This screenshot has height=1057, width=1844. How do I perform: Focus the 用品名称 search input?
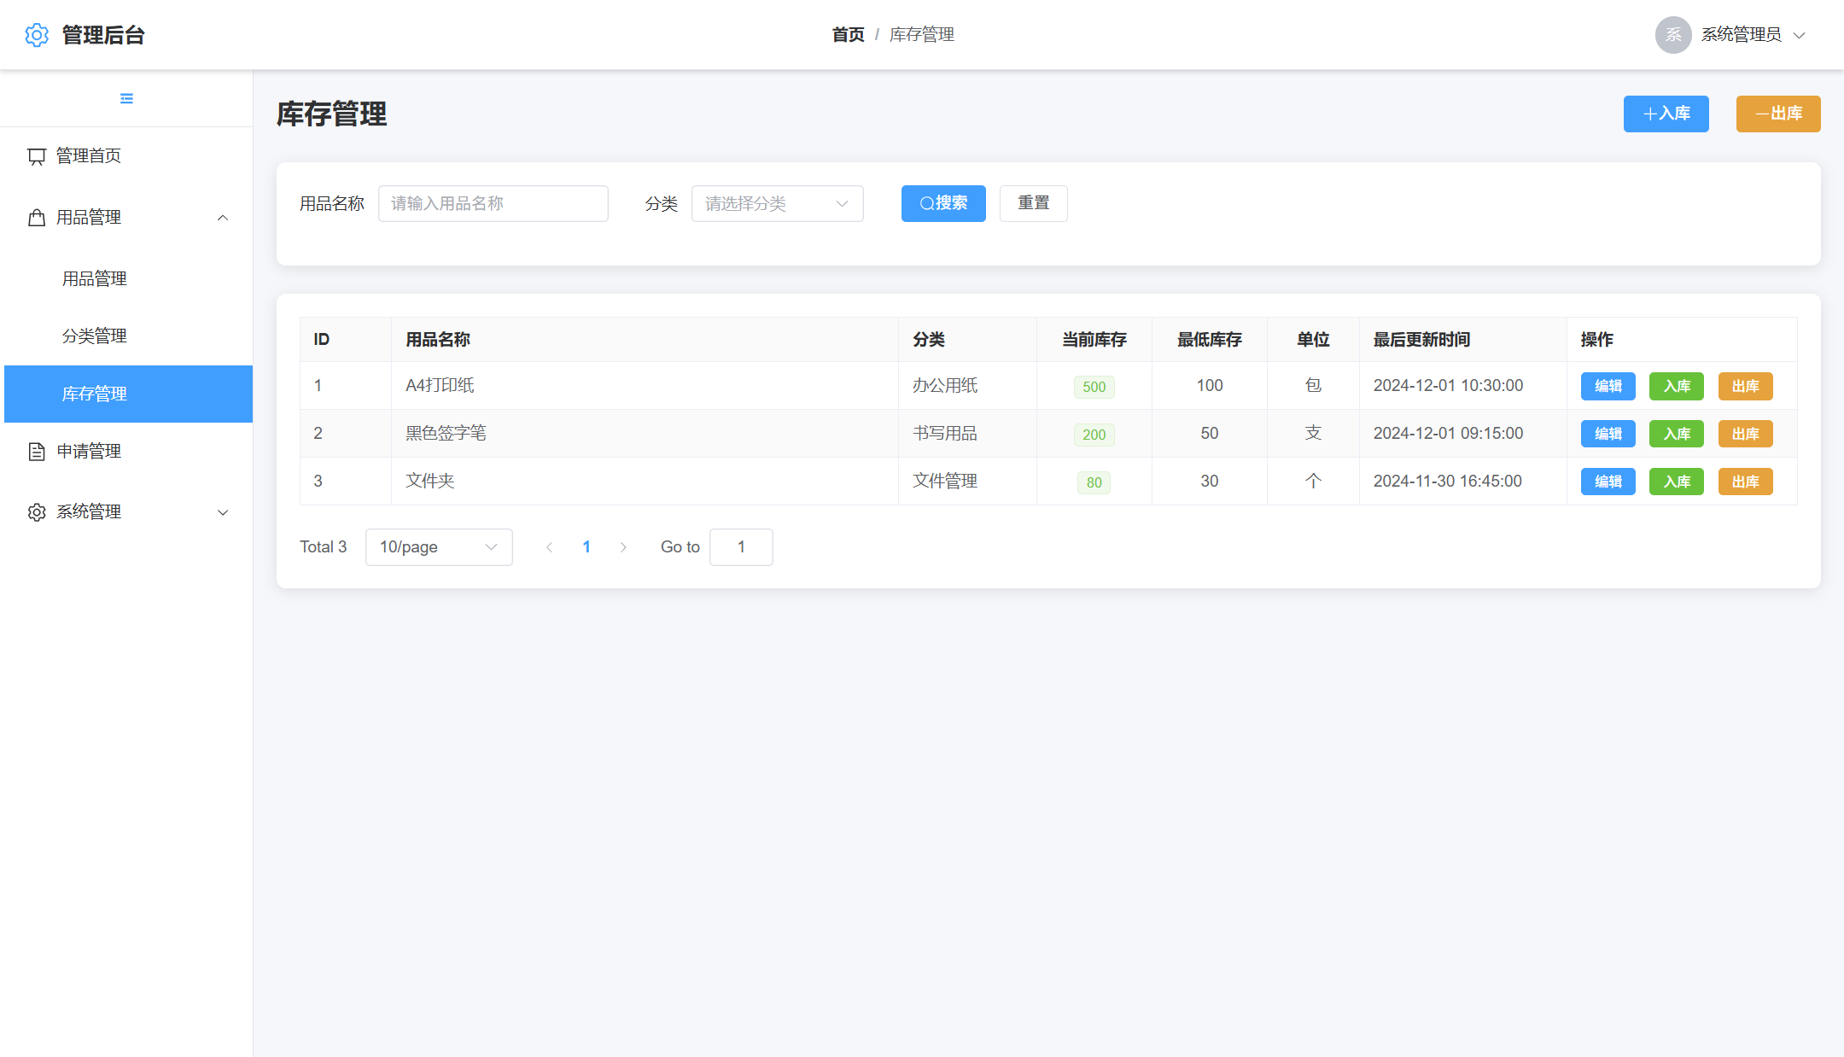point(493,204)
